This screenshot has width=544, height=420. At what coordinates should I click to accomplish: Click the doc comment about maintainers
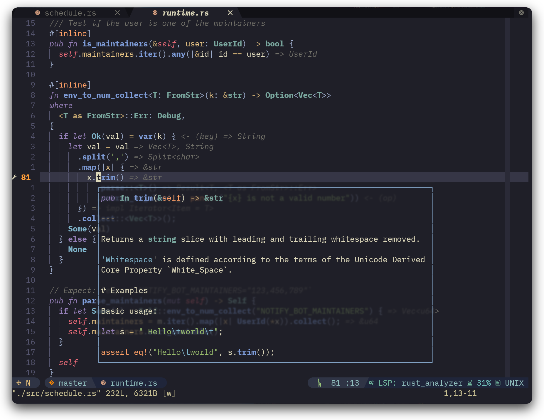click(157, 23)
